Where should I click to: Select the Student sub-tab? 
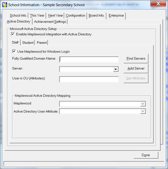(x=28, y=43)
